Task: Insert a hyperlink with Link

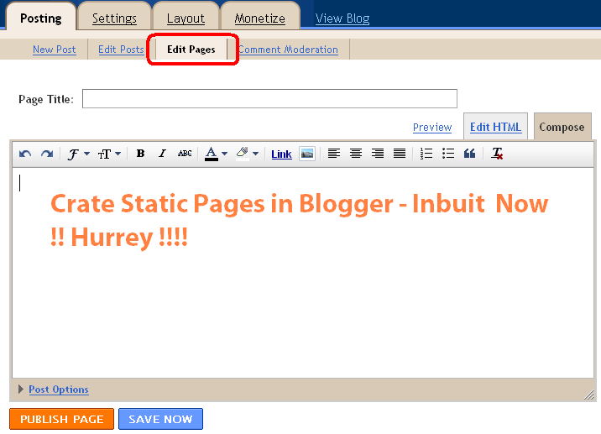Action: coord(281,154)
